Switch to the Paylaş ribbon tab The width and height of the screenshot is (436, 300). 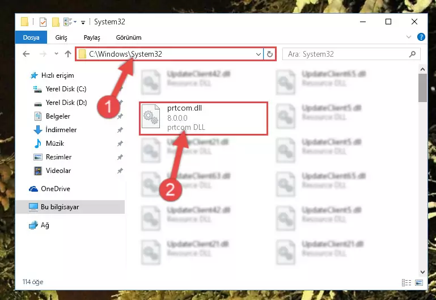click(92, 37)
